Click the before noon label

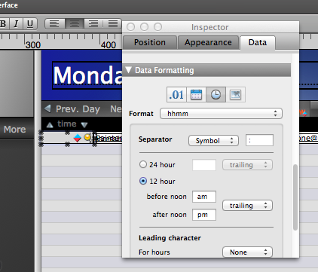click(167, 197)
